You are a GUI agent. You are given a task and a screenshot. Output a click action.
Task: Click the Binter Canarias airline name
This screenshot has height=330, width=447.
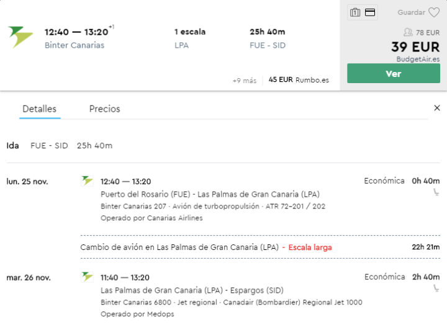click(74, 45)
